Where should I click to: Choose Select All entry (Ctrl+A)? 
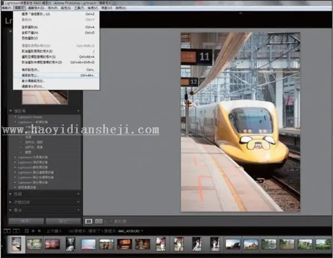56,27
